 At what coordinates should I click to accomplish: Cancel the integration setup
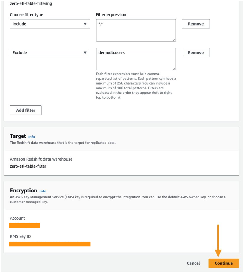[193, 263]
